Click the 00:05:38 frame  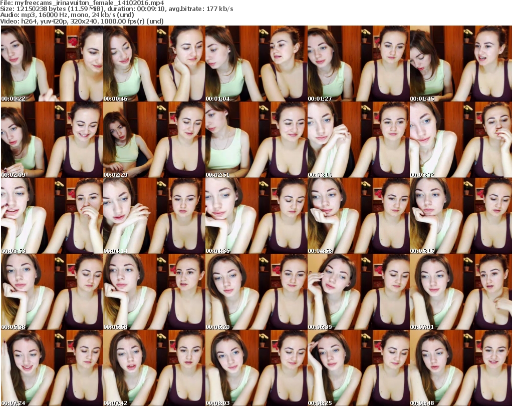pyautogui.click(x=52, y=292)
